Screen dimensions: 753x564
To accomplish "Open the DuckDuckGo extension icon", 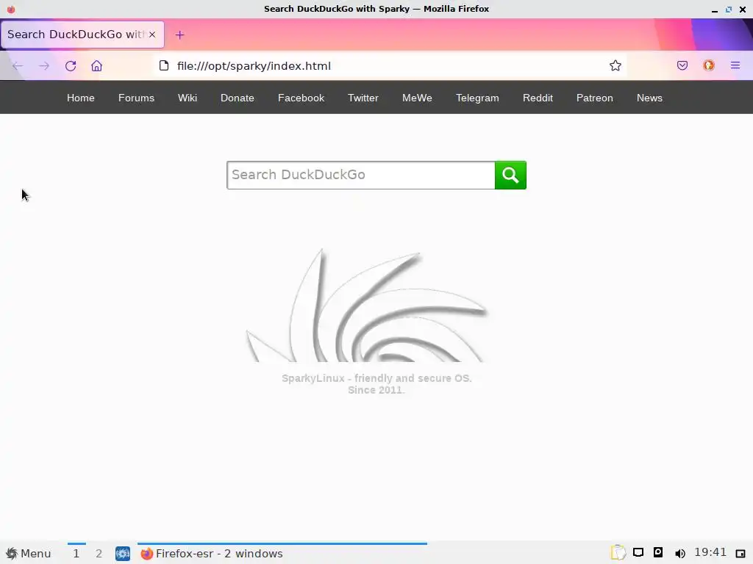I will click(708, 65).
